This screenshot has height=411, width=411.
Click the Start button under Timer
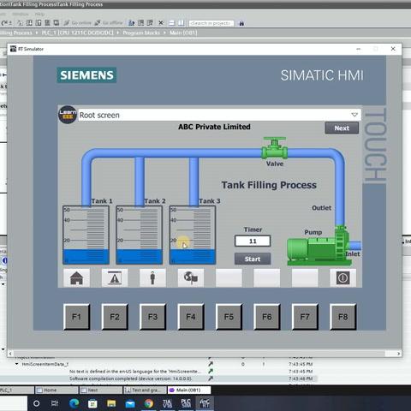coord(253,259)
